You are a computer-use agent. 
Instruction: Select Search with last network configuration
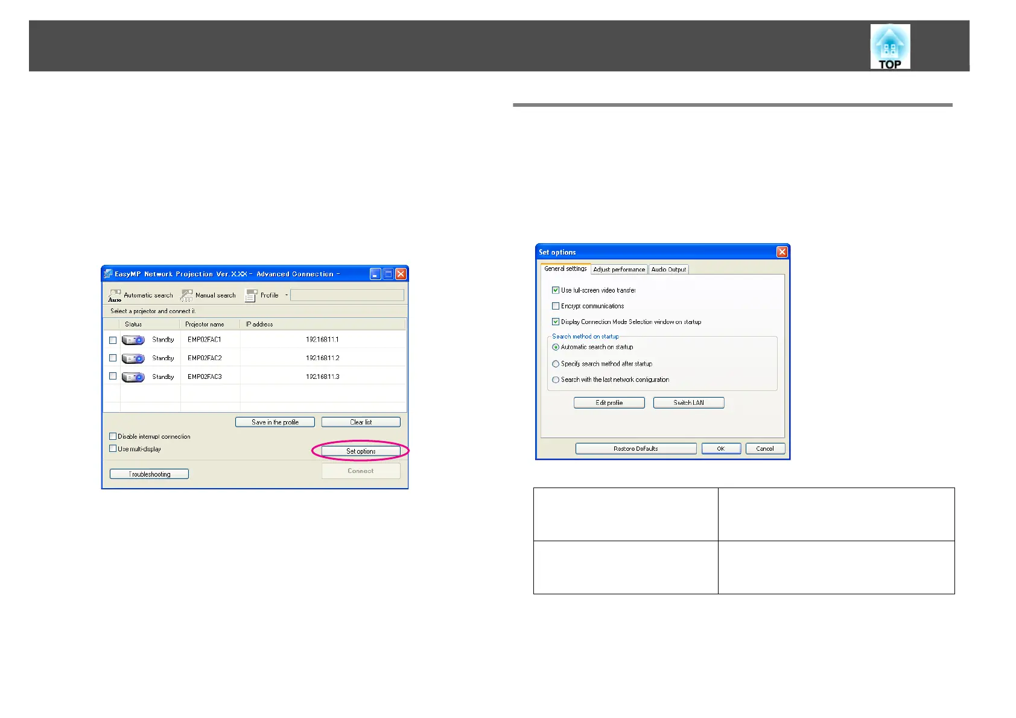tap(556, 380)
